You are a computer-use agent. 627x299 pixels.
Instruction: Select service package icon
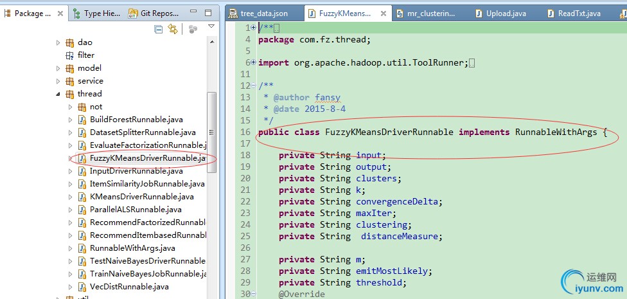pos(70,81)
